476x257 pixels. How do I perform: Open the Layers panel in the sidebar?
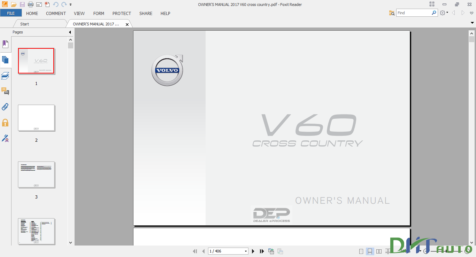click(x=5, y=76)
